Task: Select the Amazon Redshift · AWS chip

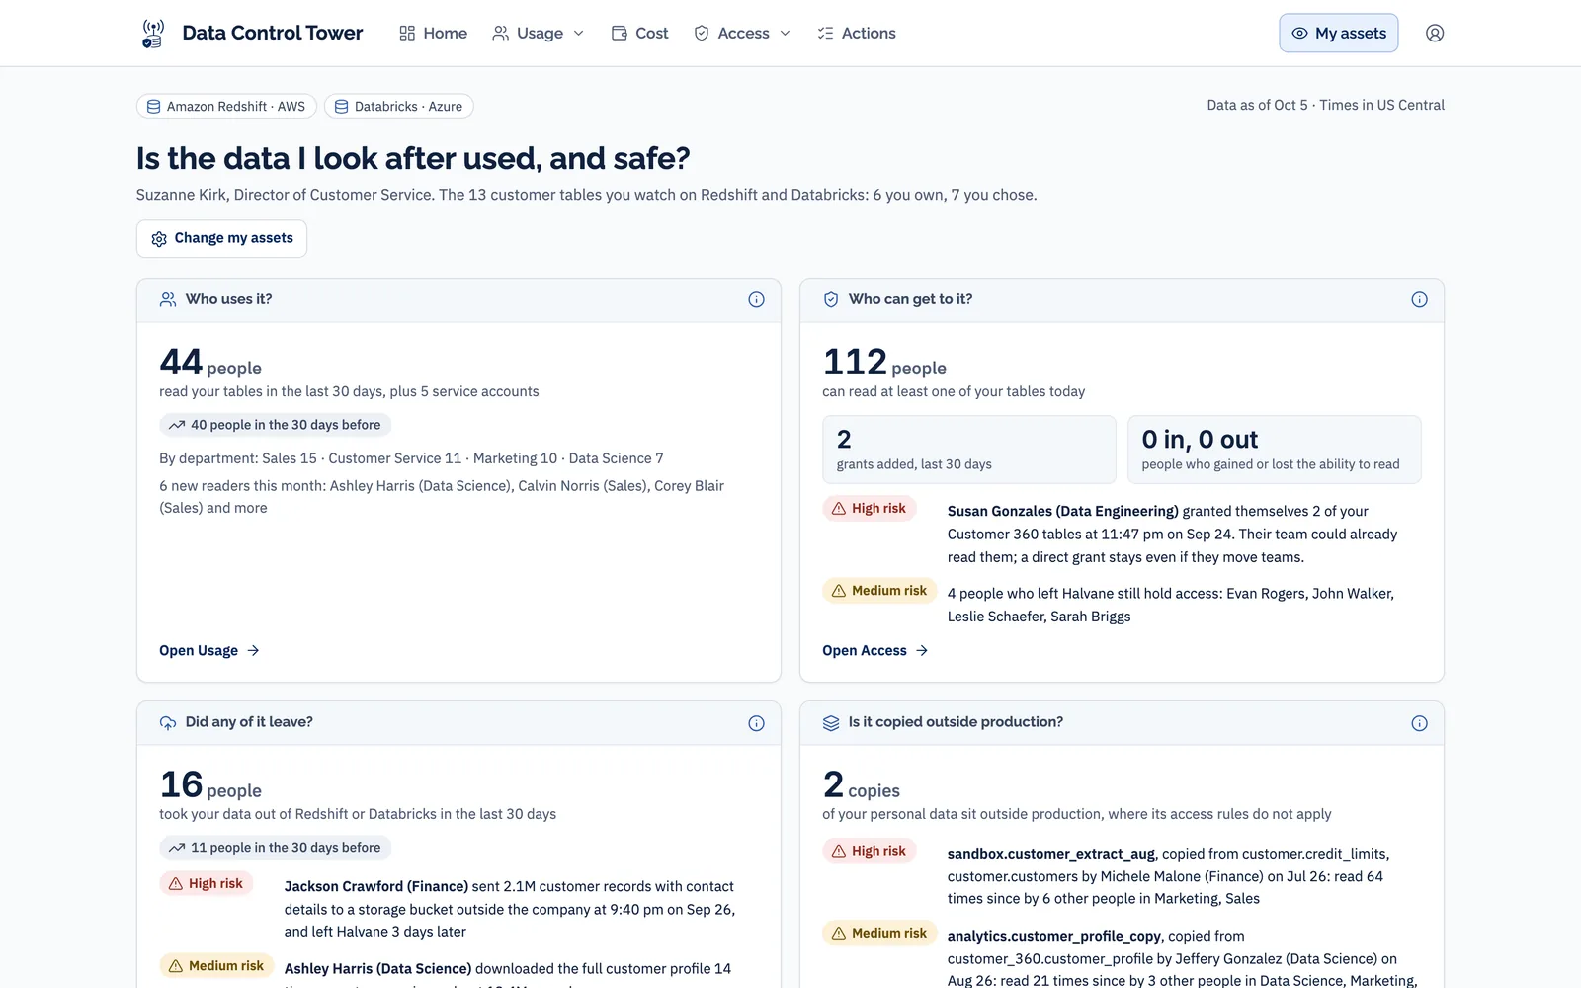Action: (x=226, y=106)
